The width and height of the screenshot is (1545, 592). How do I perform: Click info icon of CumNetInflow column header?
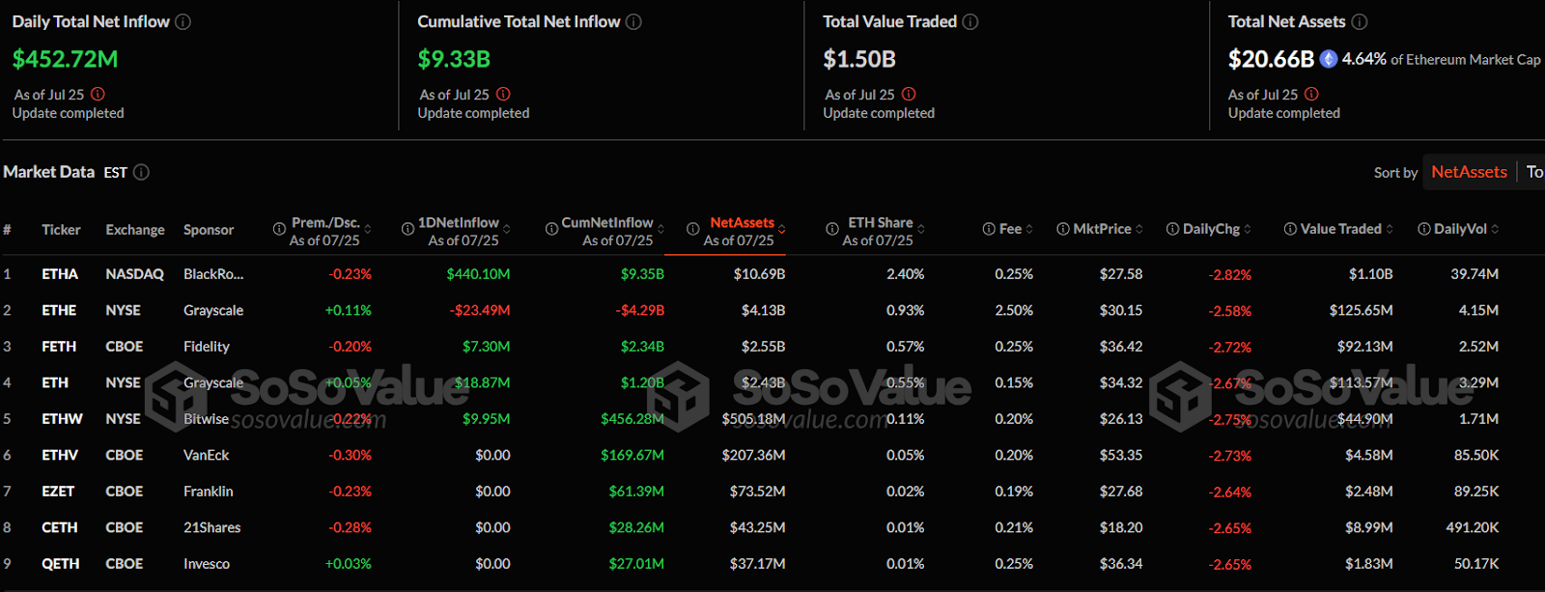(551, 229)
